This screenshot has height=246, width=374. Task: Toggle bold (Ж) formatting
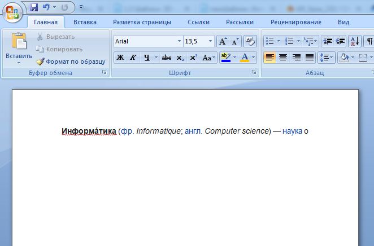pos(120,58)
